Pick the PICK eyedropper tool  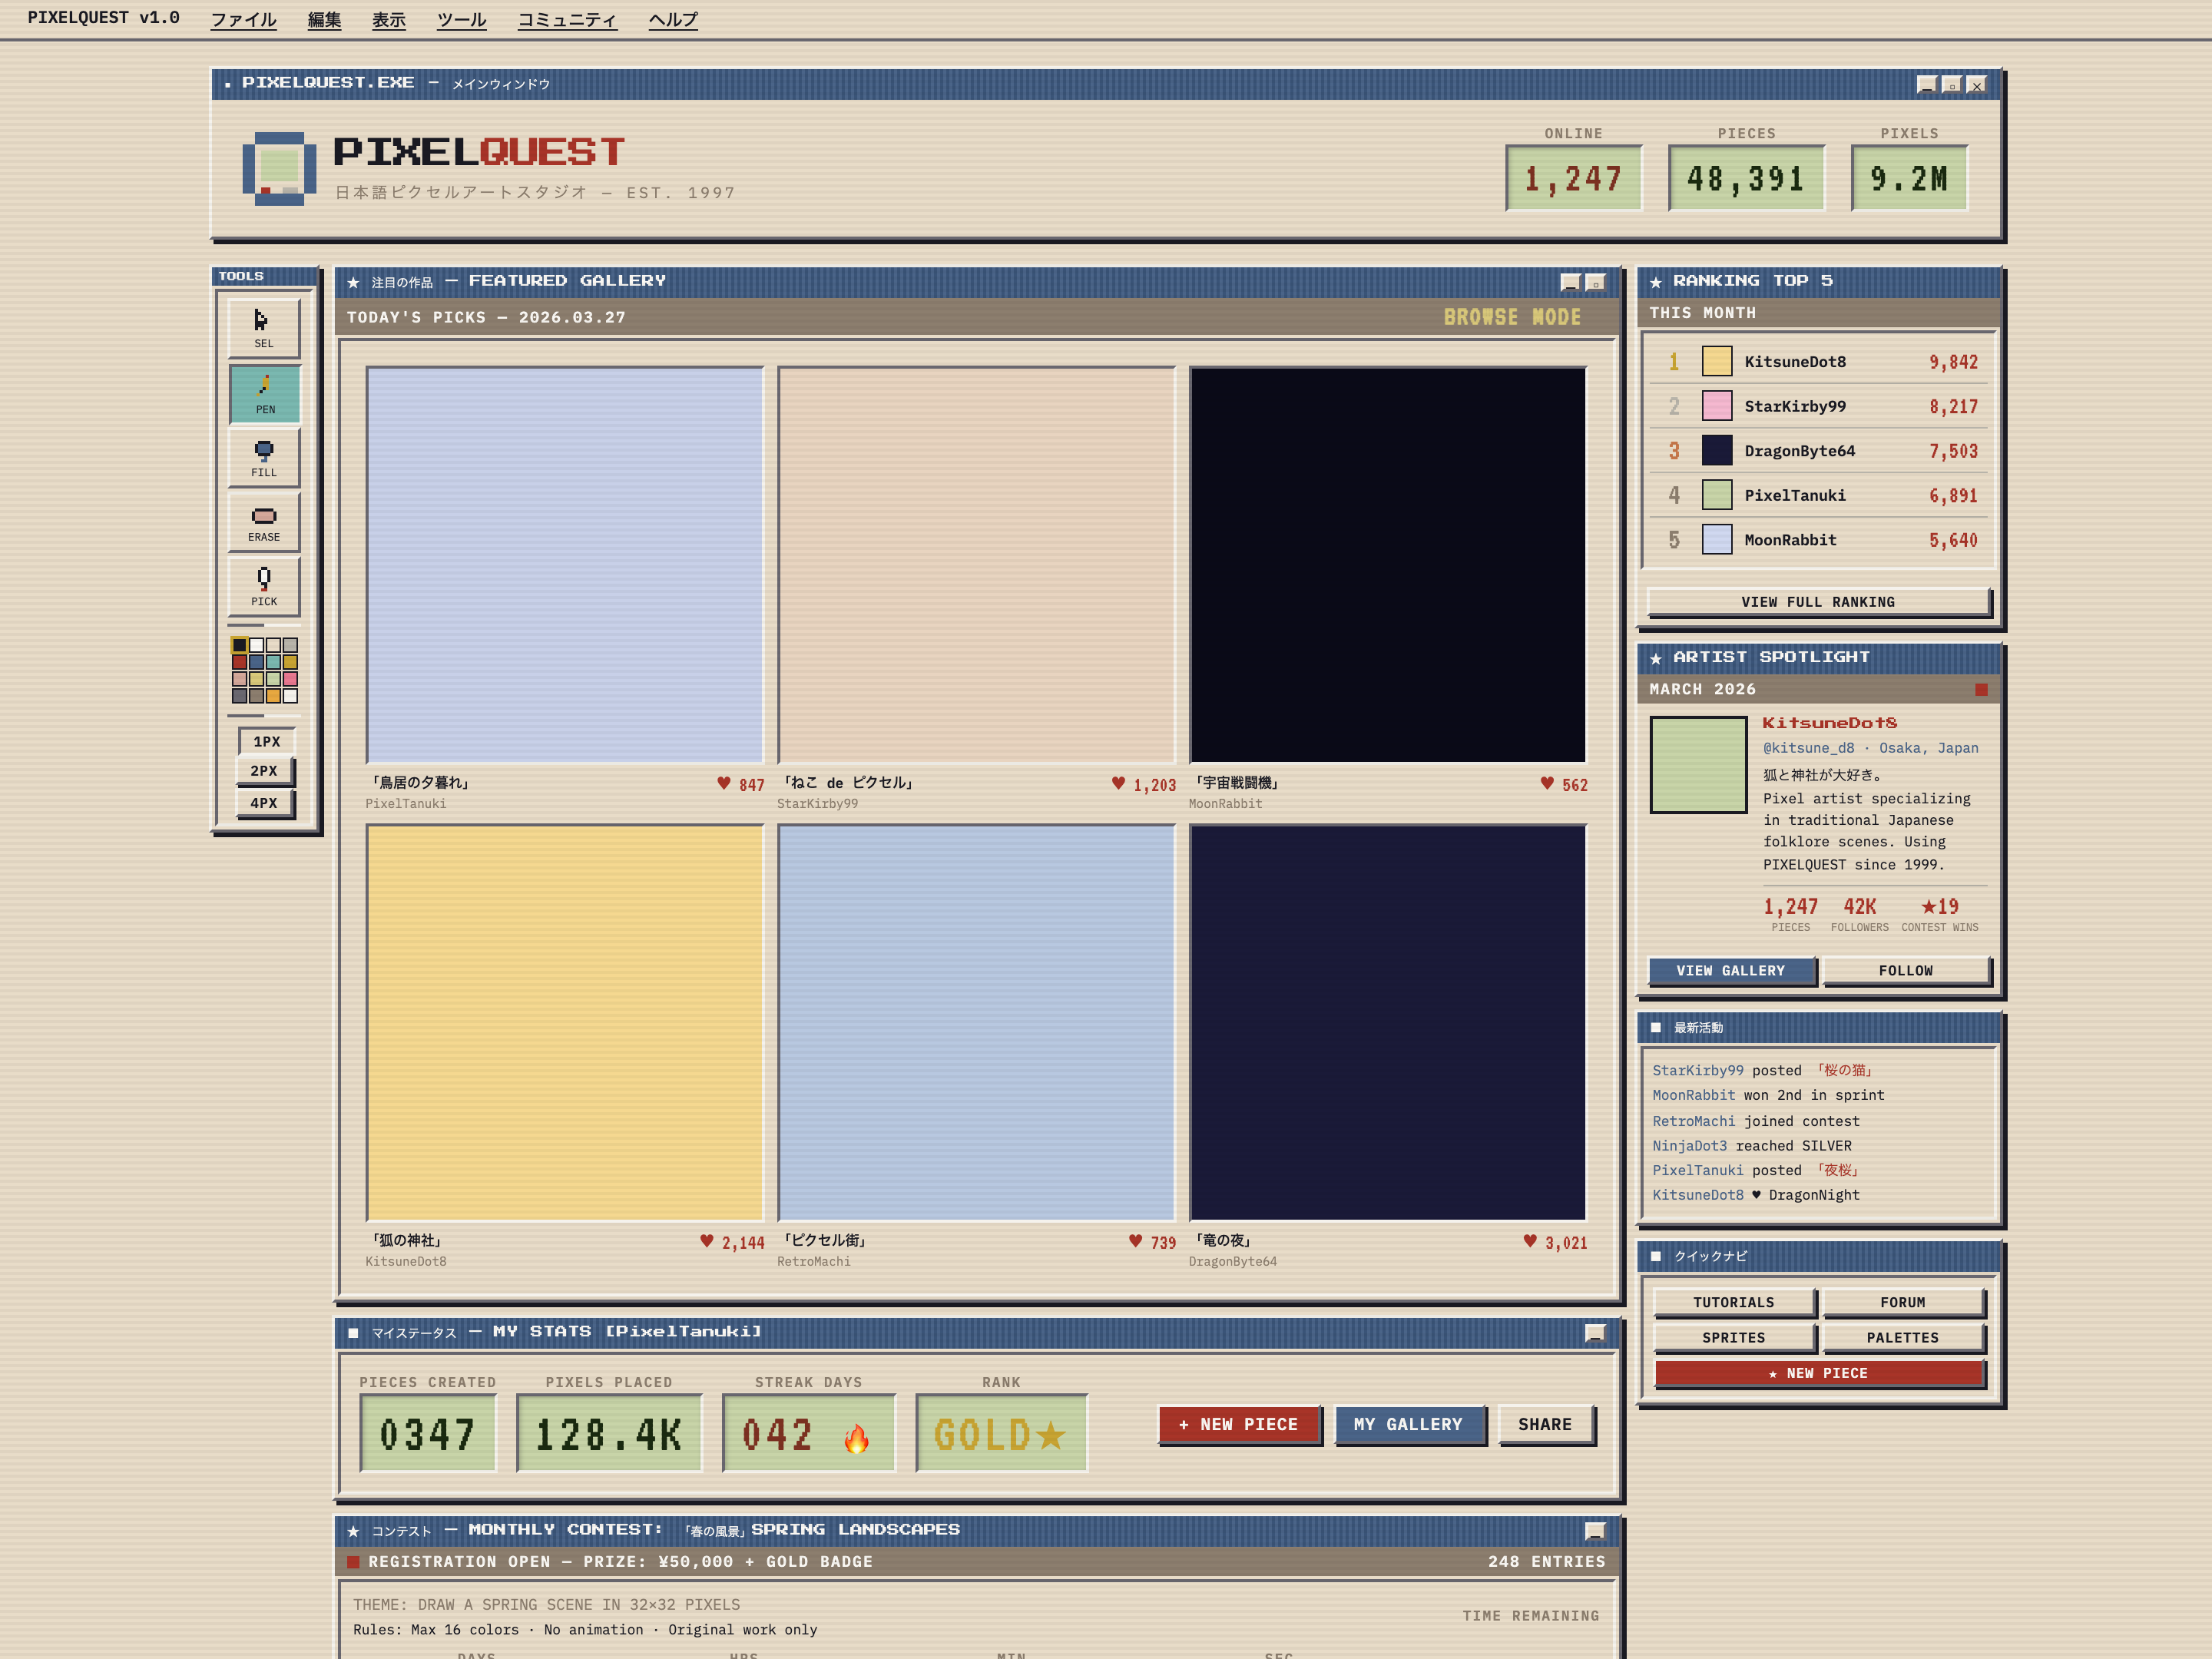click(x=264, y=586)
